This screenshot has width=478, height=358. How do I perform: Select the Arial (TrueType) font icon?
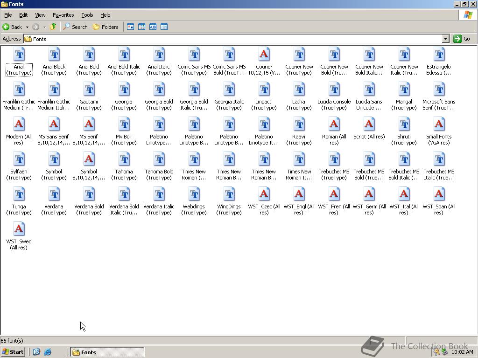click(19, 54)
